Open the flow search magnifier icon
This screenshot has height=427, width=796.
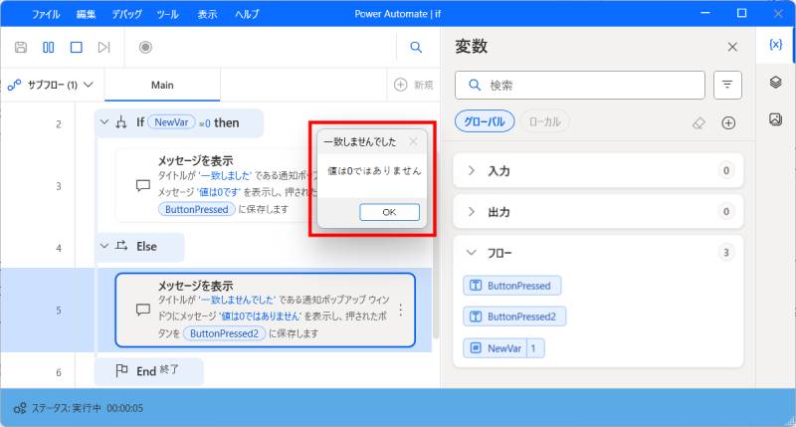tap(416, 47)
